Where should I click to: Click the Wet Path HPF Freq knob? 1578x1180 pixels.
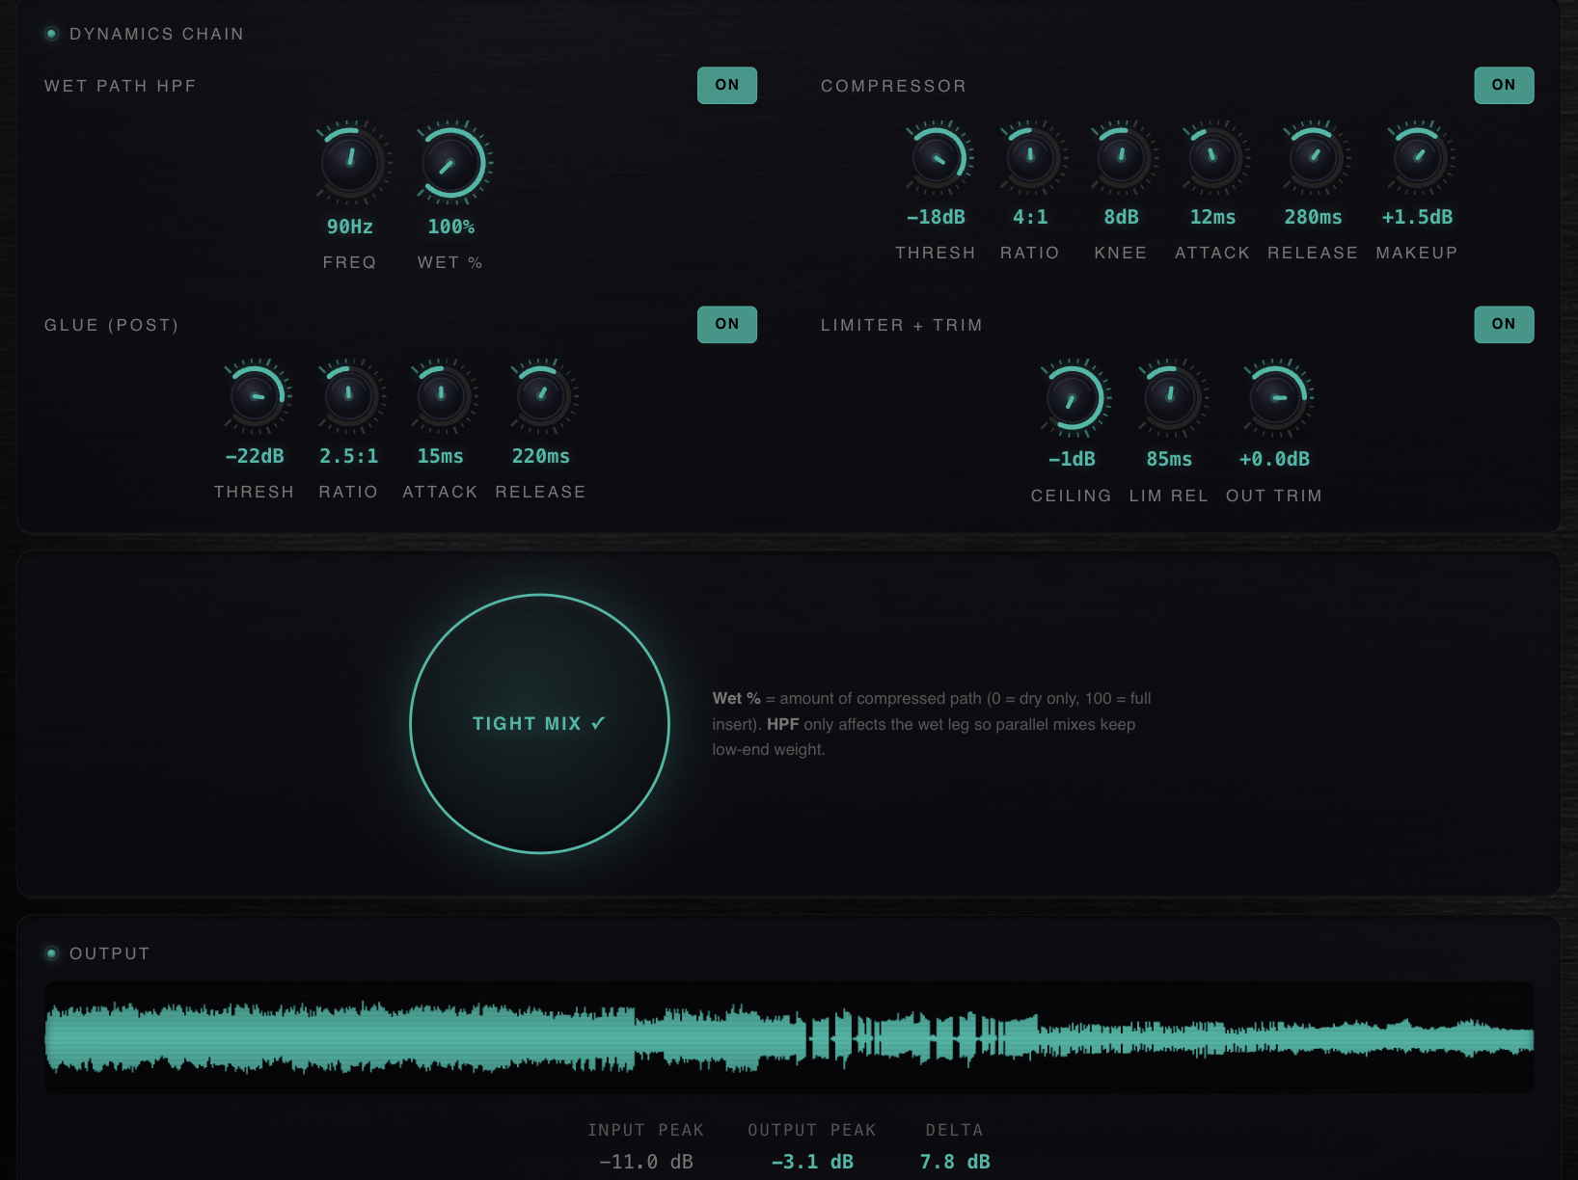[350, 160]
